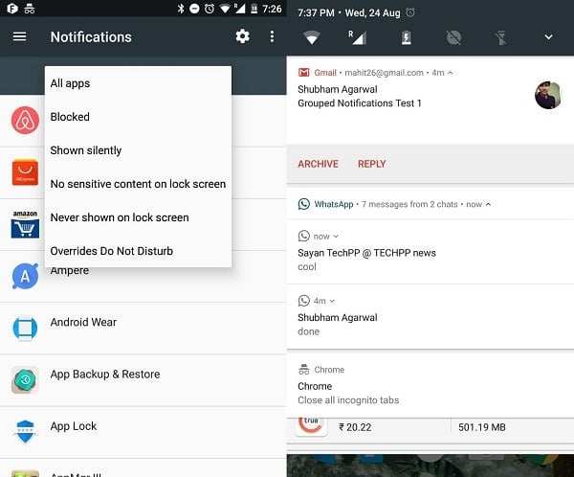Open Gmail email from Shubham Agarwal
The width and height of the screenshot is (574, 477).
430,100
